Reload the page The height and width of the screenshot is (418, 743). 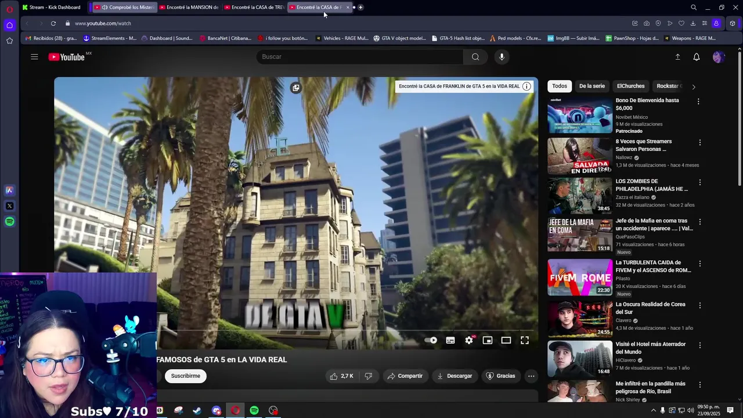53,23
